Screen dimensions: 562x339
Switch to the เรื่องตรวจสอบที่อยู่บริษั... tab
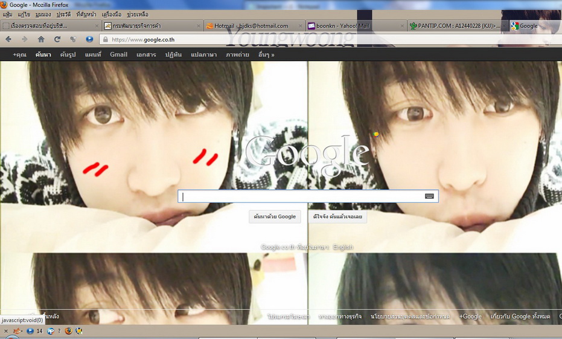tap(51, 26)
